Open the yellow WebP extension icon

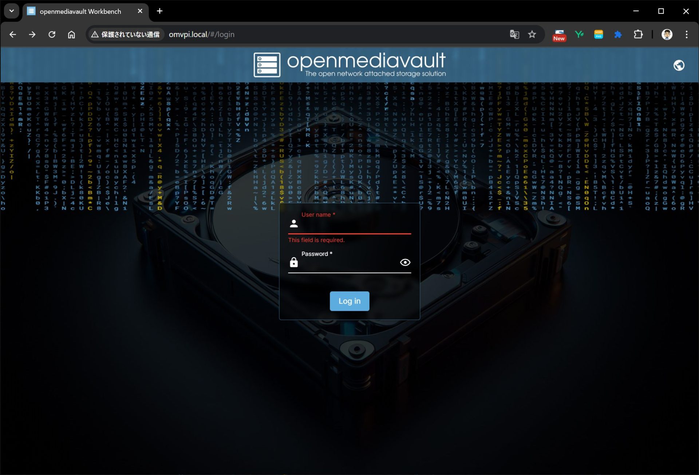click(x=599, y=35)
